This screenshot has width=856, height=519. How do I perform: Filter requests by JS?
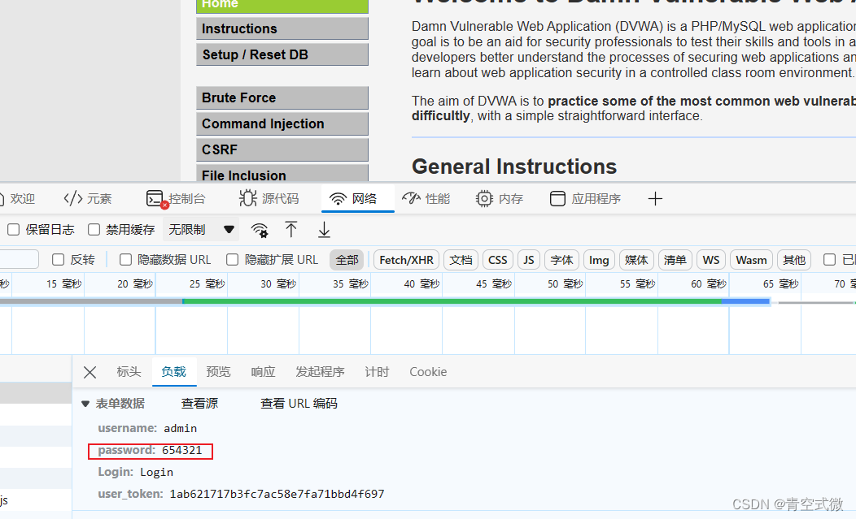528,260
